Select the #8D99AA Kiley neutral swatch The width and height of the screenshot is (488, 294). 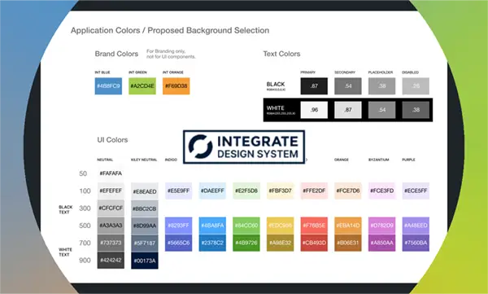pyautogui.click(x=145, y=226)
